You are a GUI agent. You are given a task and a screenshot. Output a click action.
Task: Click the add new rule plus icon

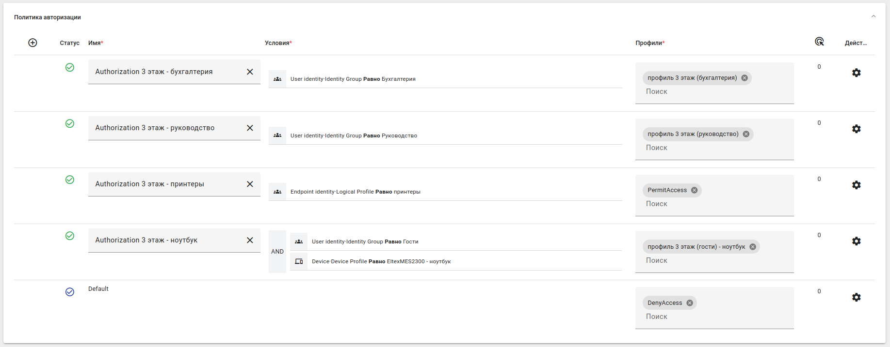[32, 43]
